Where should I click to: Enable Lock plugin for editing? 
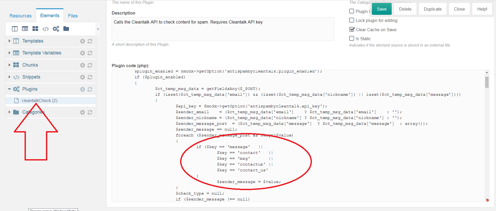(352, 20)
